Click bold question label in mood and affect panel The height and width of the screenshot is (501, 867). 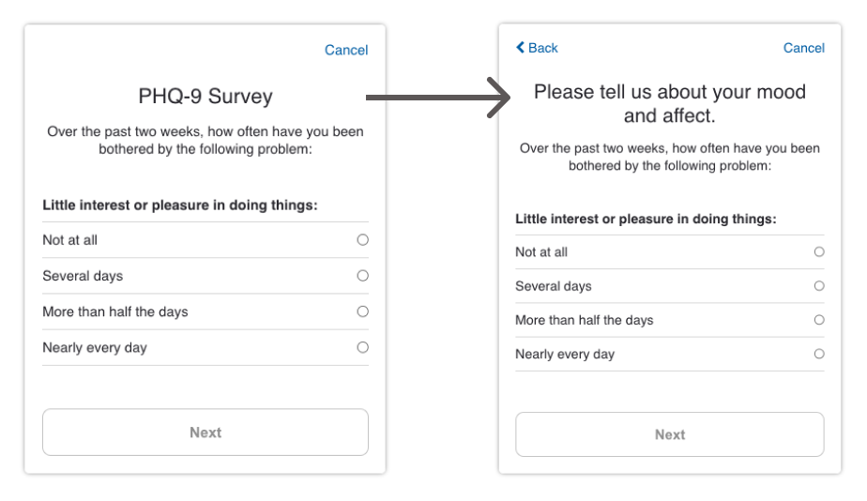click(x=646, y=219)
